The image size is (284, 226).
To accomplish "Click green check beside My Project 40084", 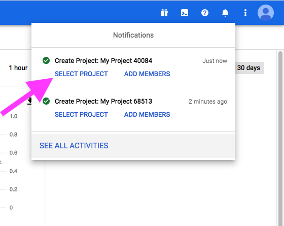I will [46, 60].
